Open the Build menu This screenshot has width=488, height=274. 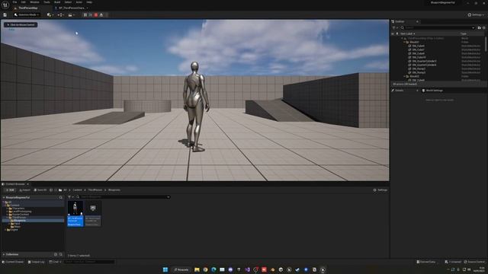coord(57,2)
